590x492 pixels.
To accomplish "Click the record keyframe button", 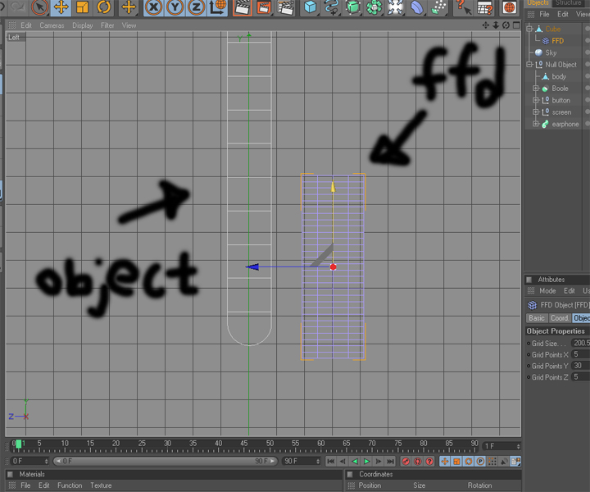I will (x=406, y=461).
